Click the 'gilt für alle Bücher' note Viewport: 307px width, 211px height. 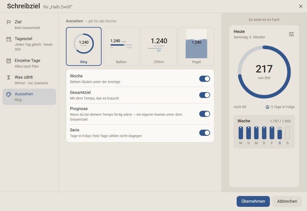pos(102,21)
